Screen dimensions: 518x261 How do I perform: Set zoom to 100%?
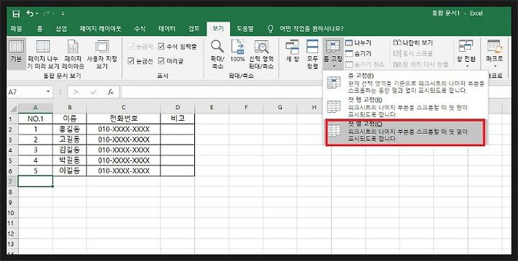pyautogui.click(x=237, y=51)
